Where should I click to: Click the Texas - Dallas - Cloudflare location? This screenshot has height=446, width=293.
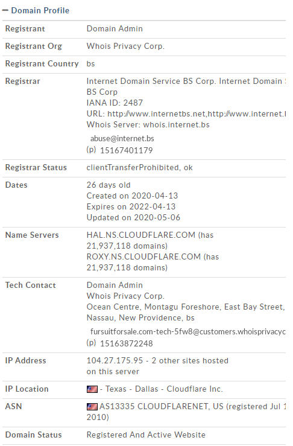click(x=164, y=389)
